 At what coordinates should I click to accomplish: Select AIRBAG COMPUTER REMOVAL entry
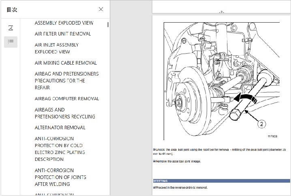point(67,99)
